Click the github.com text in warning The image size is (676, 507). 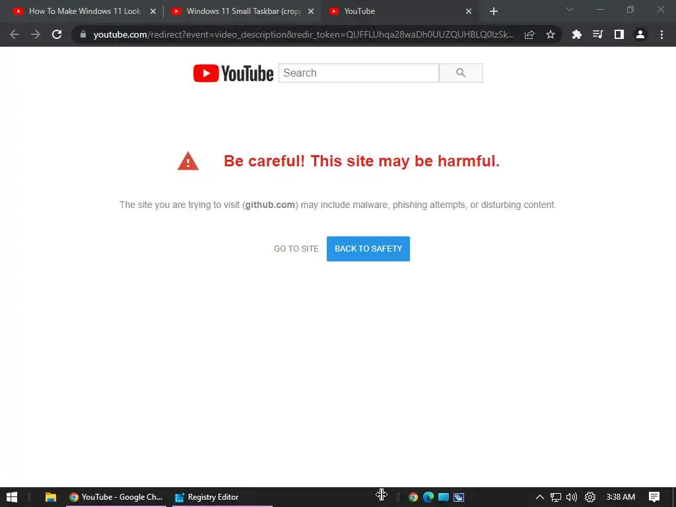click(270, 205)
